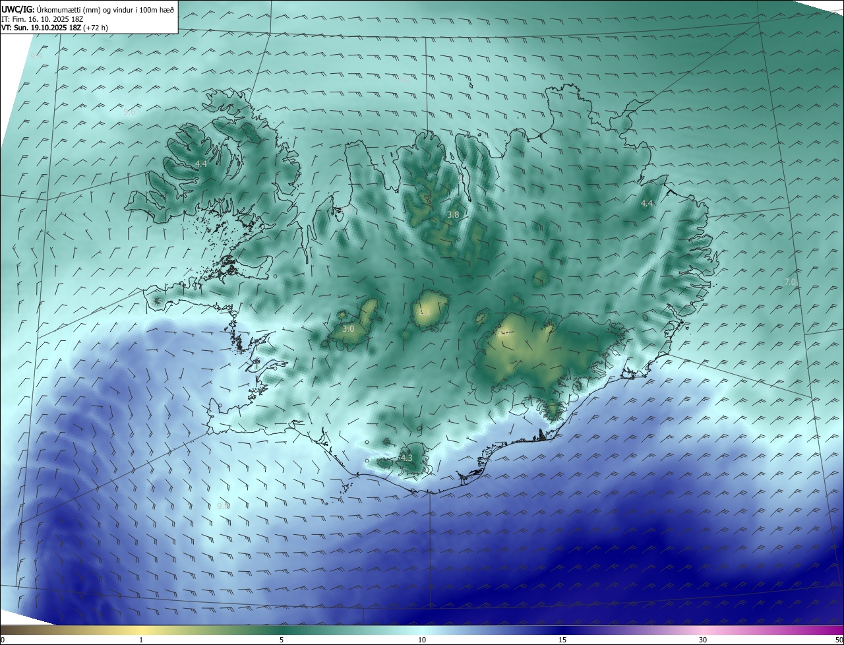Click the colour scale tick label 10

[x=422, y=640]
